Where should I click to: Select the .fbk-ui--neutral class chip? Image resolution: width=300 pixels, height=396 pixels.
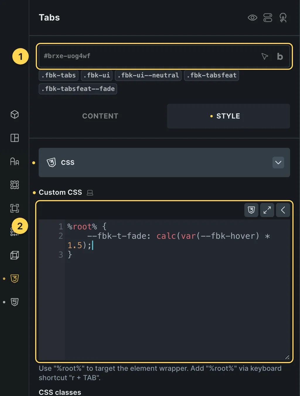click(148, 75)
